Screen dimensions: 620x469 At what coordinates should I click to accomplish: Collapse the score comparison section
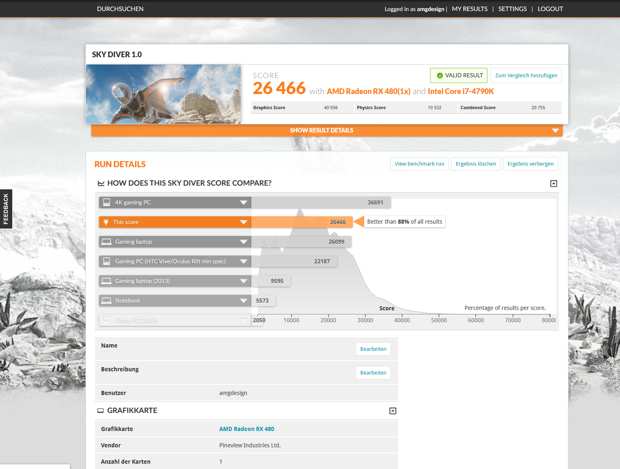554,184
